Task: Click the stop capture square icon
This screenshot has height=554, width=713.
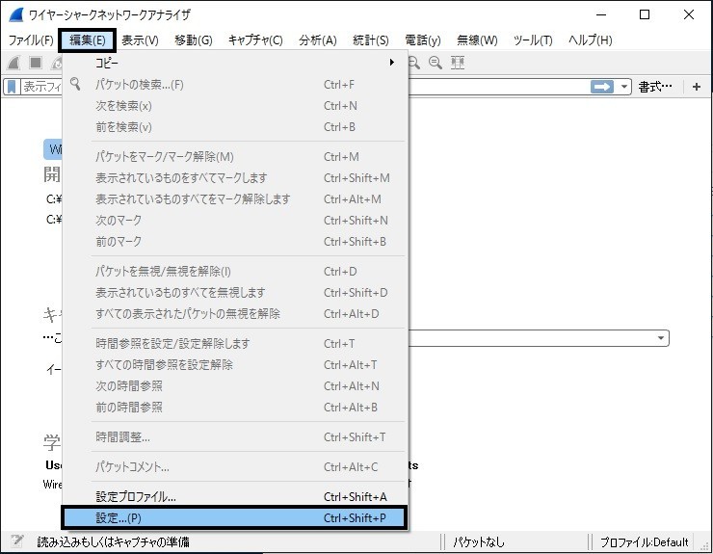Action: [36, 63]
